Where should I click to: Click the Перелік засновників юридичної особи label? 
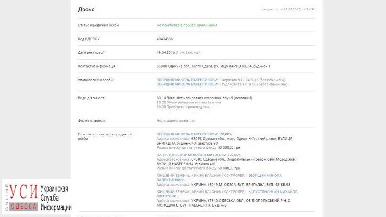click(x=104, y=136)
